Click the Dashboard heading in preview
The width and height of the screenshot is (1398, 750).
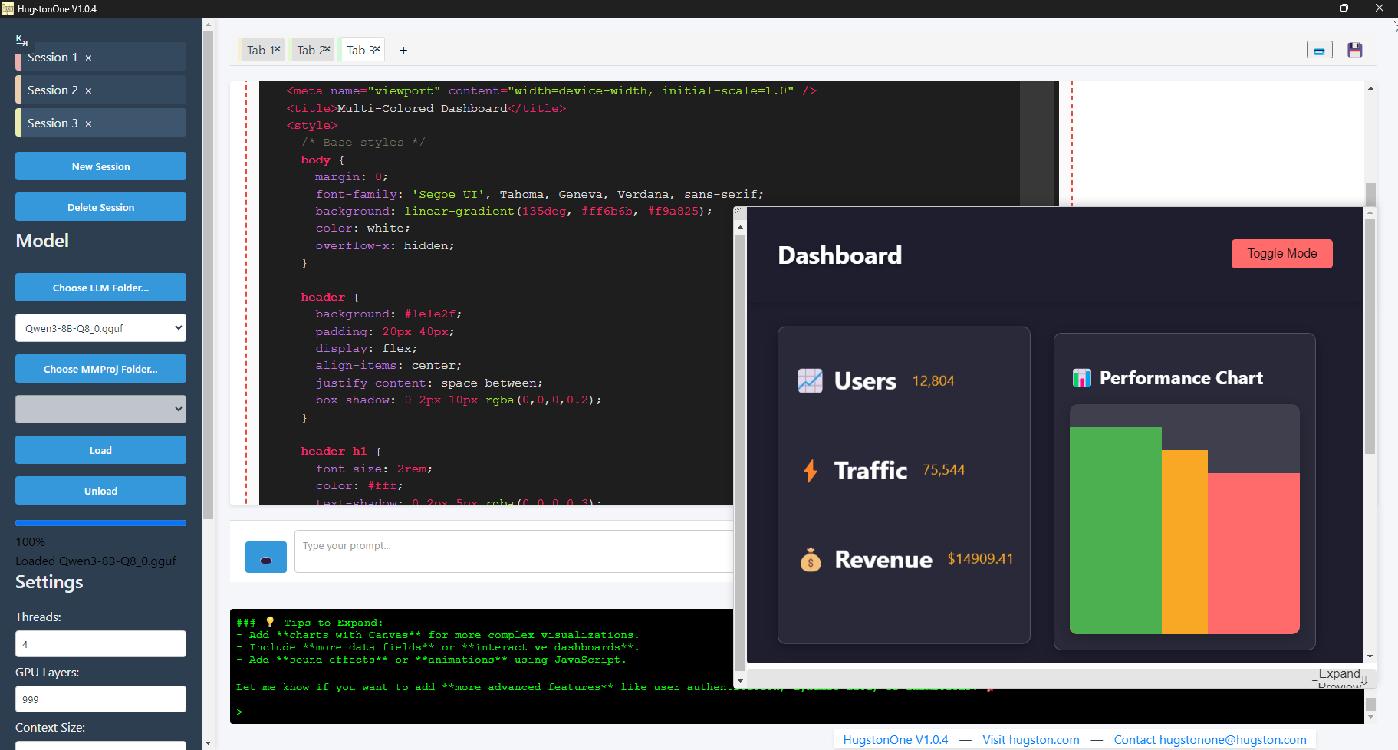[840, 255]
